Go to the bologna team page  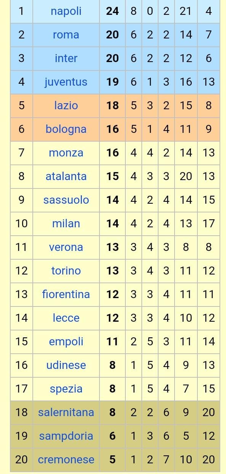[66, 129]
